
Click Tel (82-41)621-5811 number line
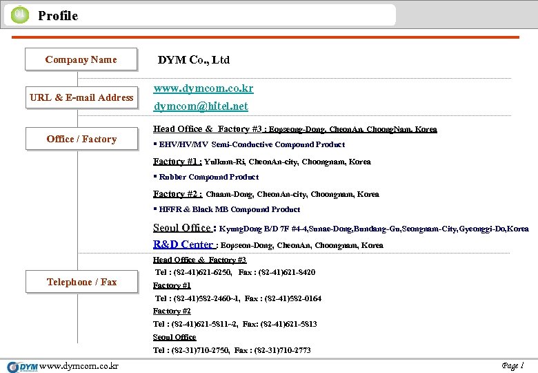235,324
